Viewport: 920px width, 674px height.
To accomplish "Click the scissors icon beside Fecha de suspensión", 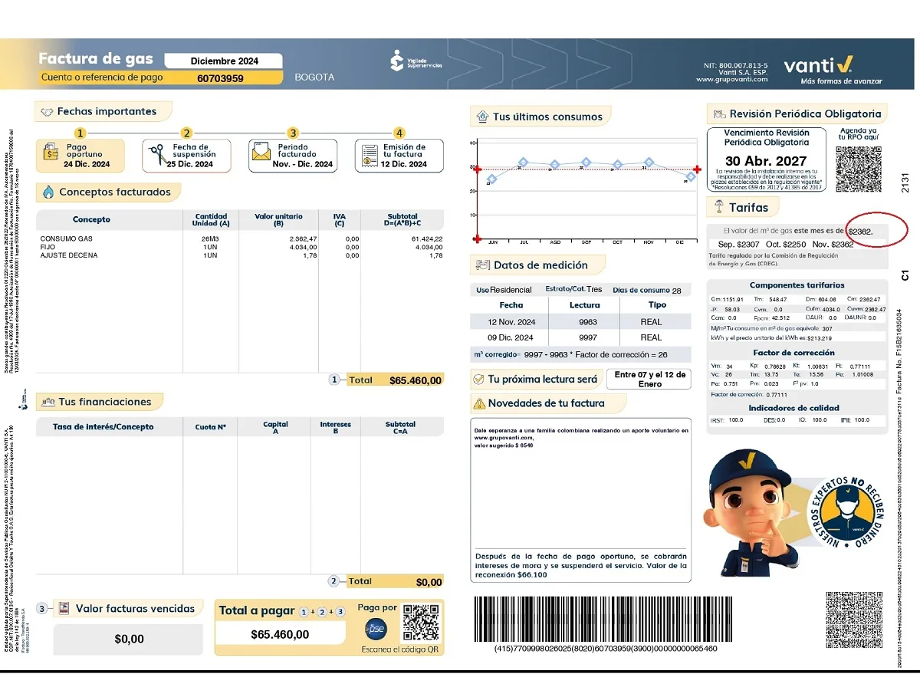I will tap(157, 156).
